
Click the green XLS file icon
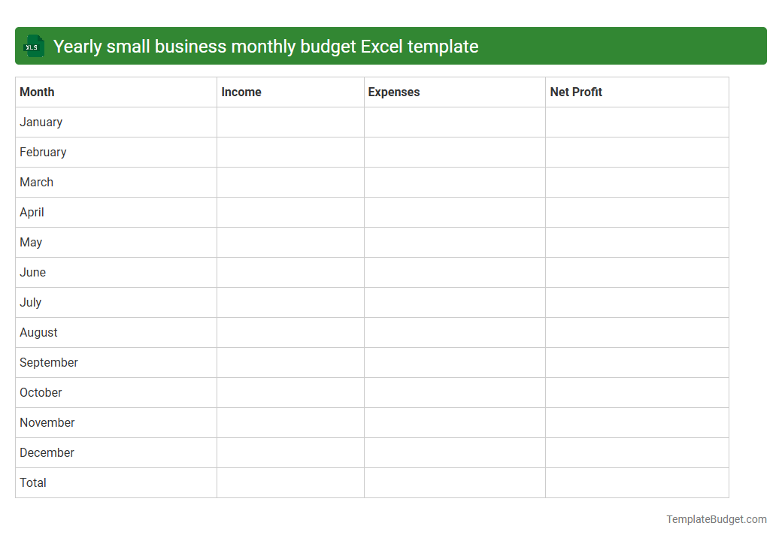[x=33, y=46]
